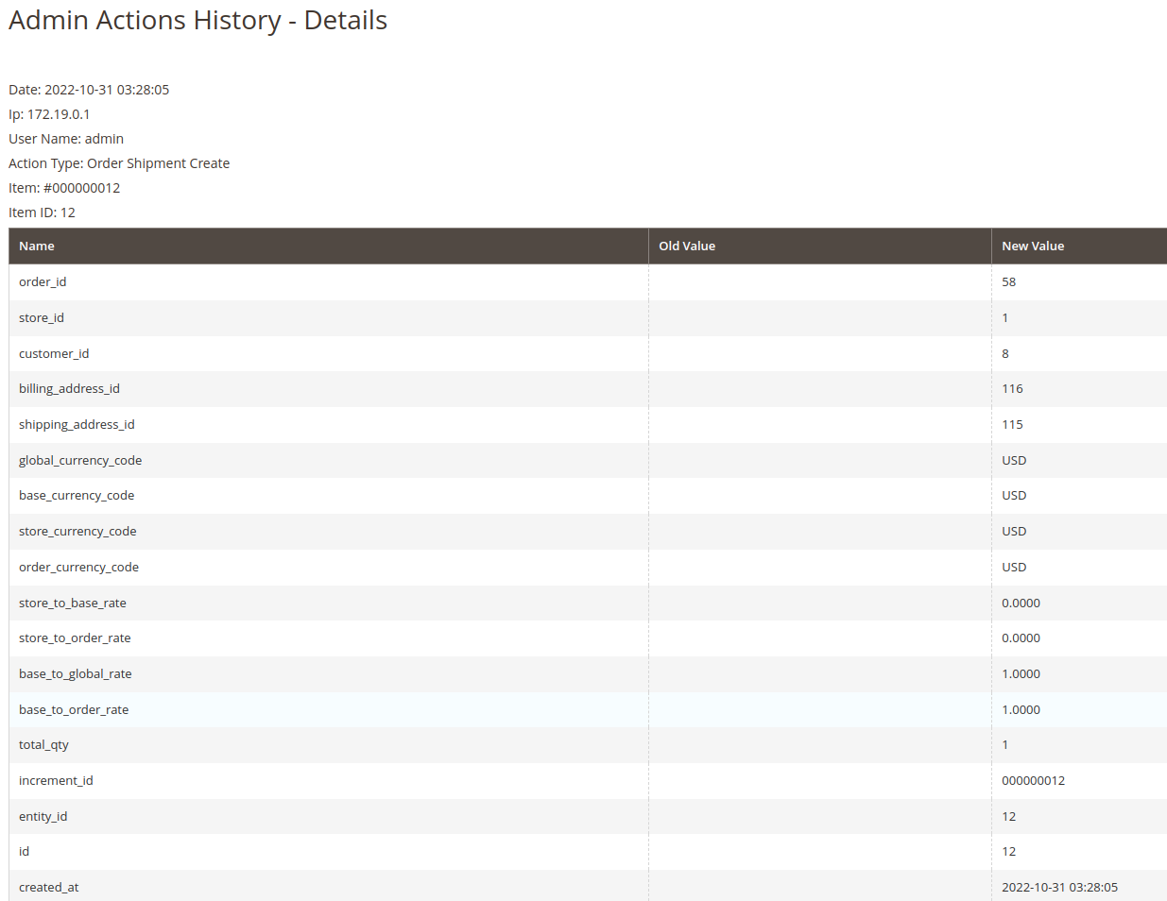
Task: Select the global_currency_code row name
Action: click(80, 460)
